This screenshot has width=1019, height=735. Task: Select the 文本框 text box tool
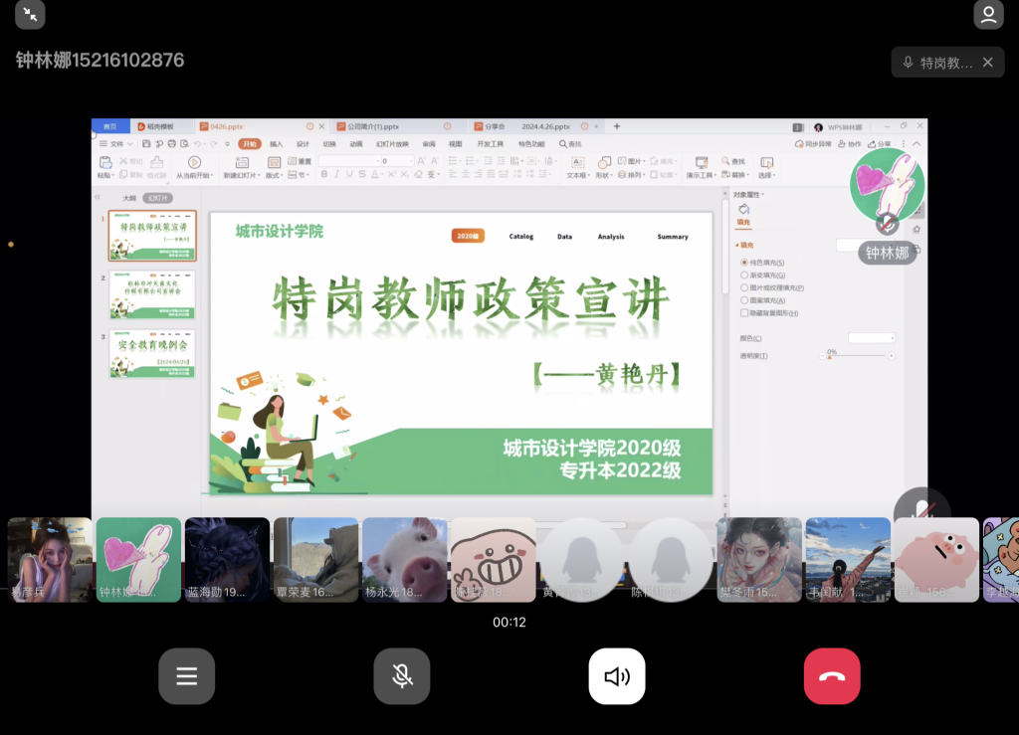click(577, 162)
